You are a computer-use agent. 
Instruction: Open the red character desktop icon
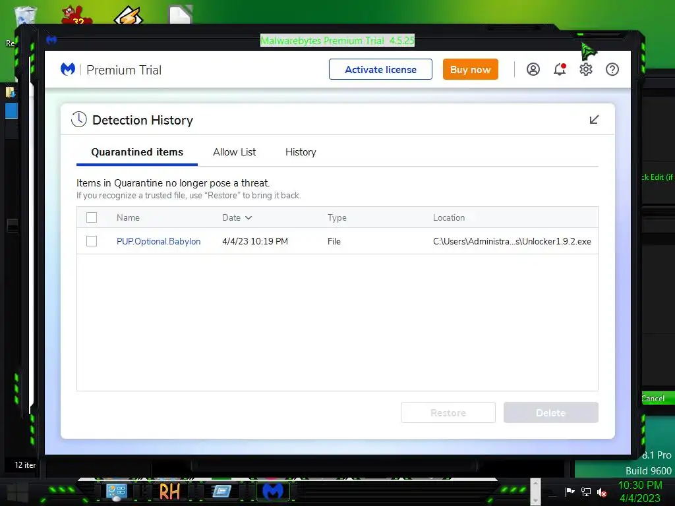[x=76, y=15]
